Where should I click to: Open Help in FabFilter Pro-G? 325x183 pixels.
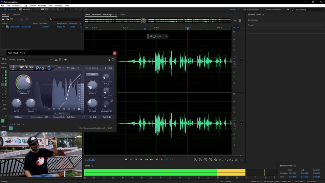[110, 68]
